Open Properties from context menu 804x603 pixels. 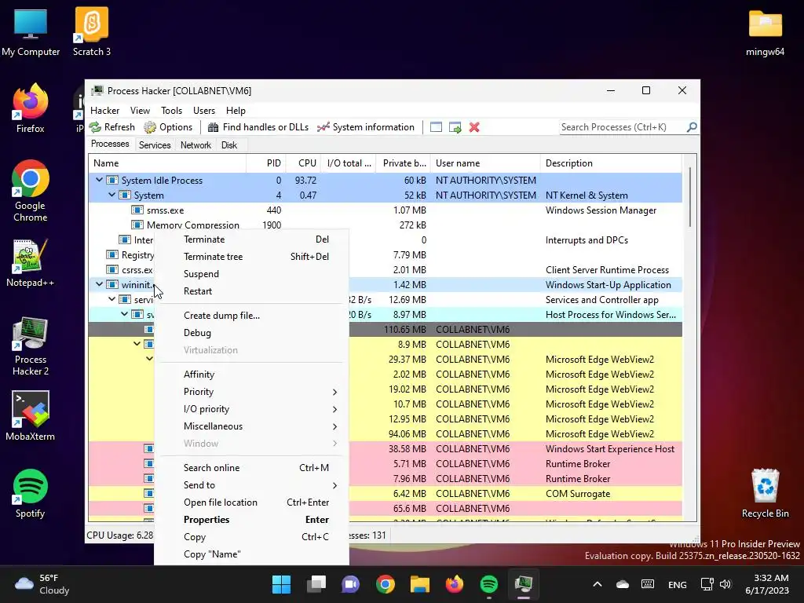point(251,520)
